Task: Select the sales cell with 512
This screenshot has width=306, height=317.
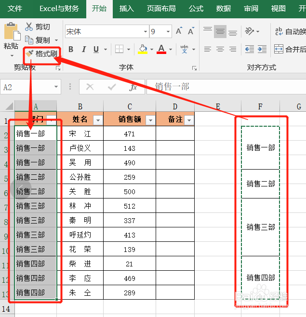Action: pyautogui.click(x=130, y=206)
